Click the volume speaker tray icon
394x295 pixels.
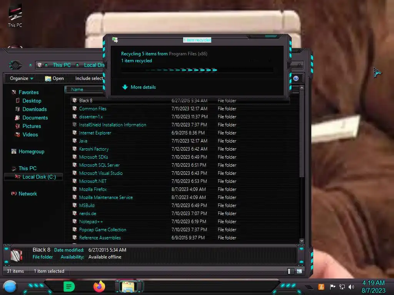351,287
